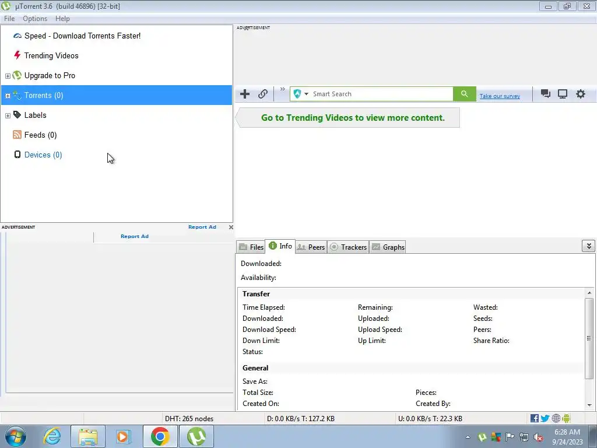Open Windows Explorer folder from taskbar
Screen dimensions: 597x448
coord(88,436)
